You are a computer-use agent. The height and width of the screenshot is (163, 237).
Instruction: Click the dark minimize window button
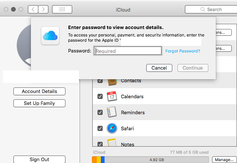pyautogui.click(x=13, y=9)
